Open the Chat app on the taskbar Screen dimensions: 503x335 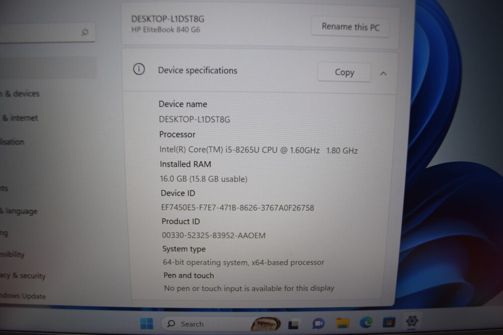coord(318,324)
